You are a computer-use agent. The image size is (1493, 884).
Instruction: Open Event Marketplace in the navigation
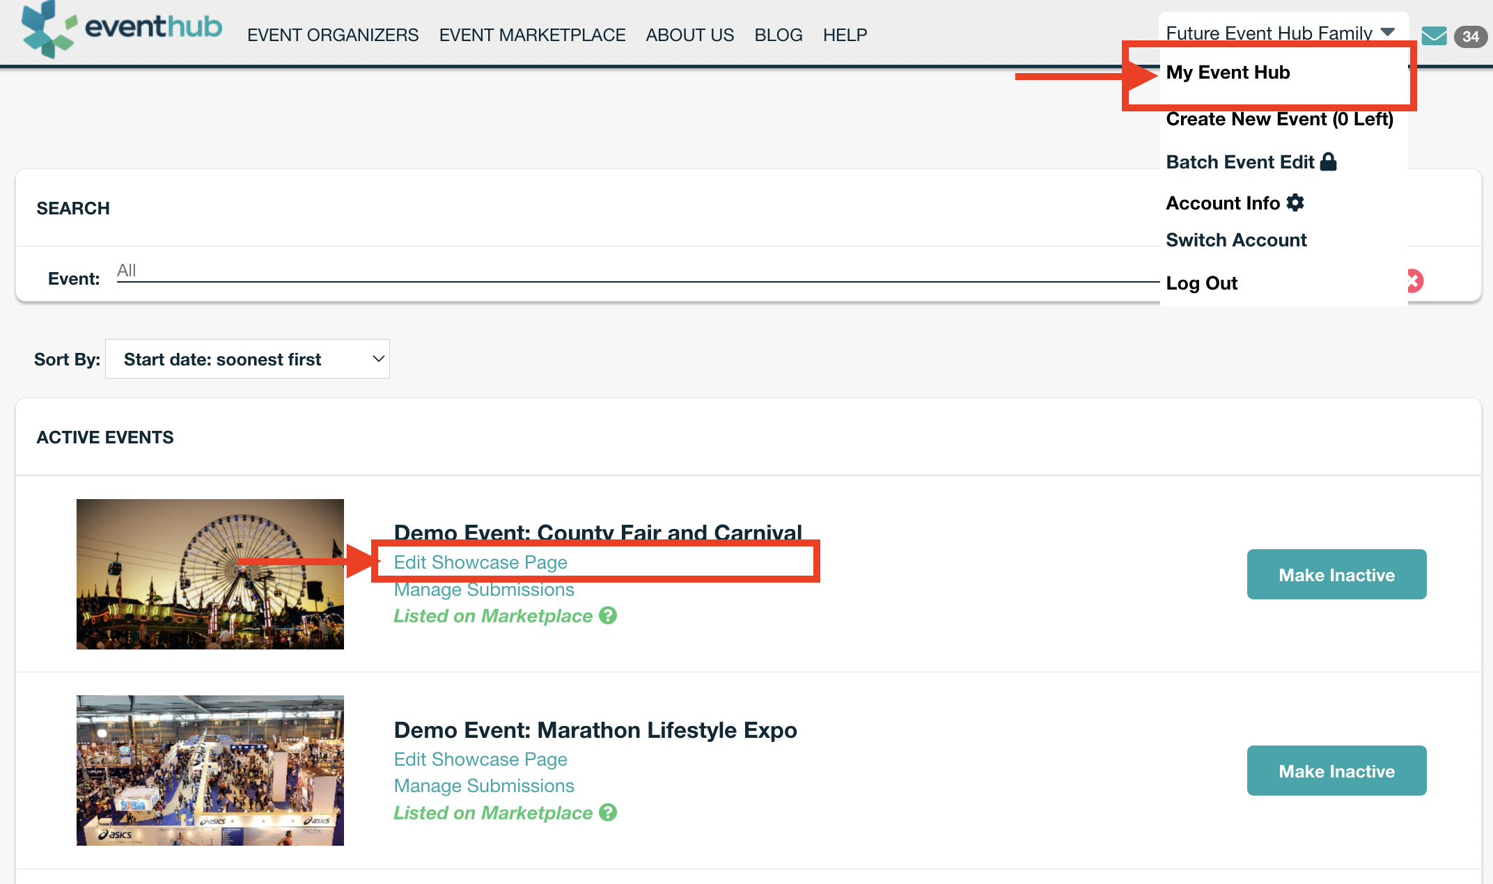(x=532, y=35)
